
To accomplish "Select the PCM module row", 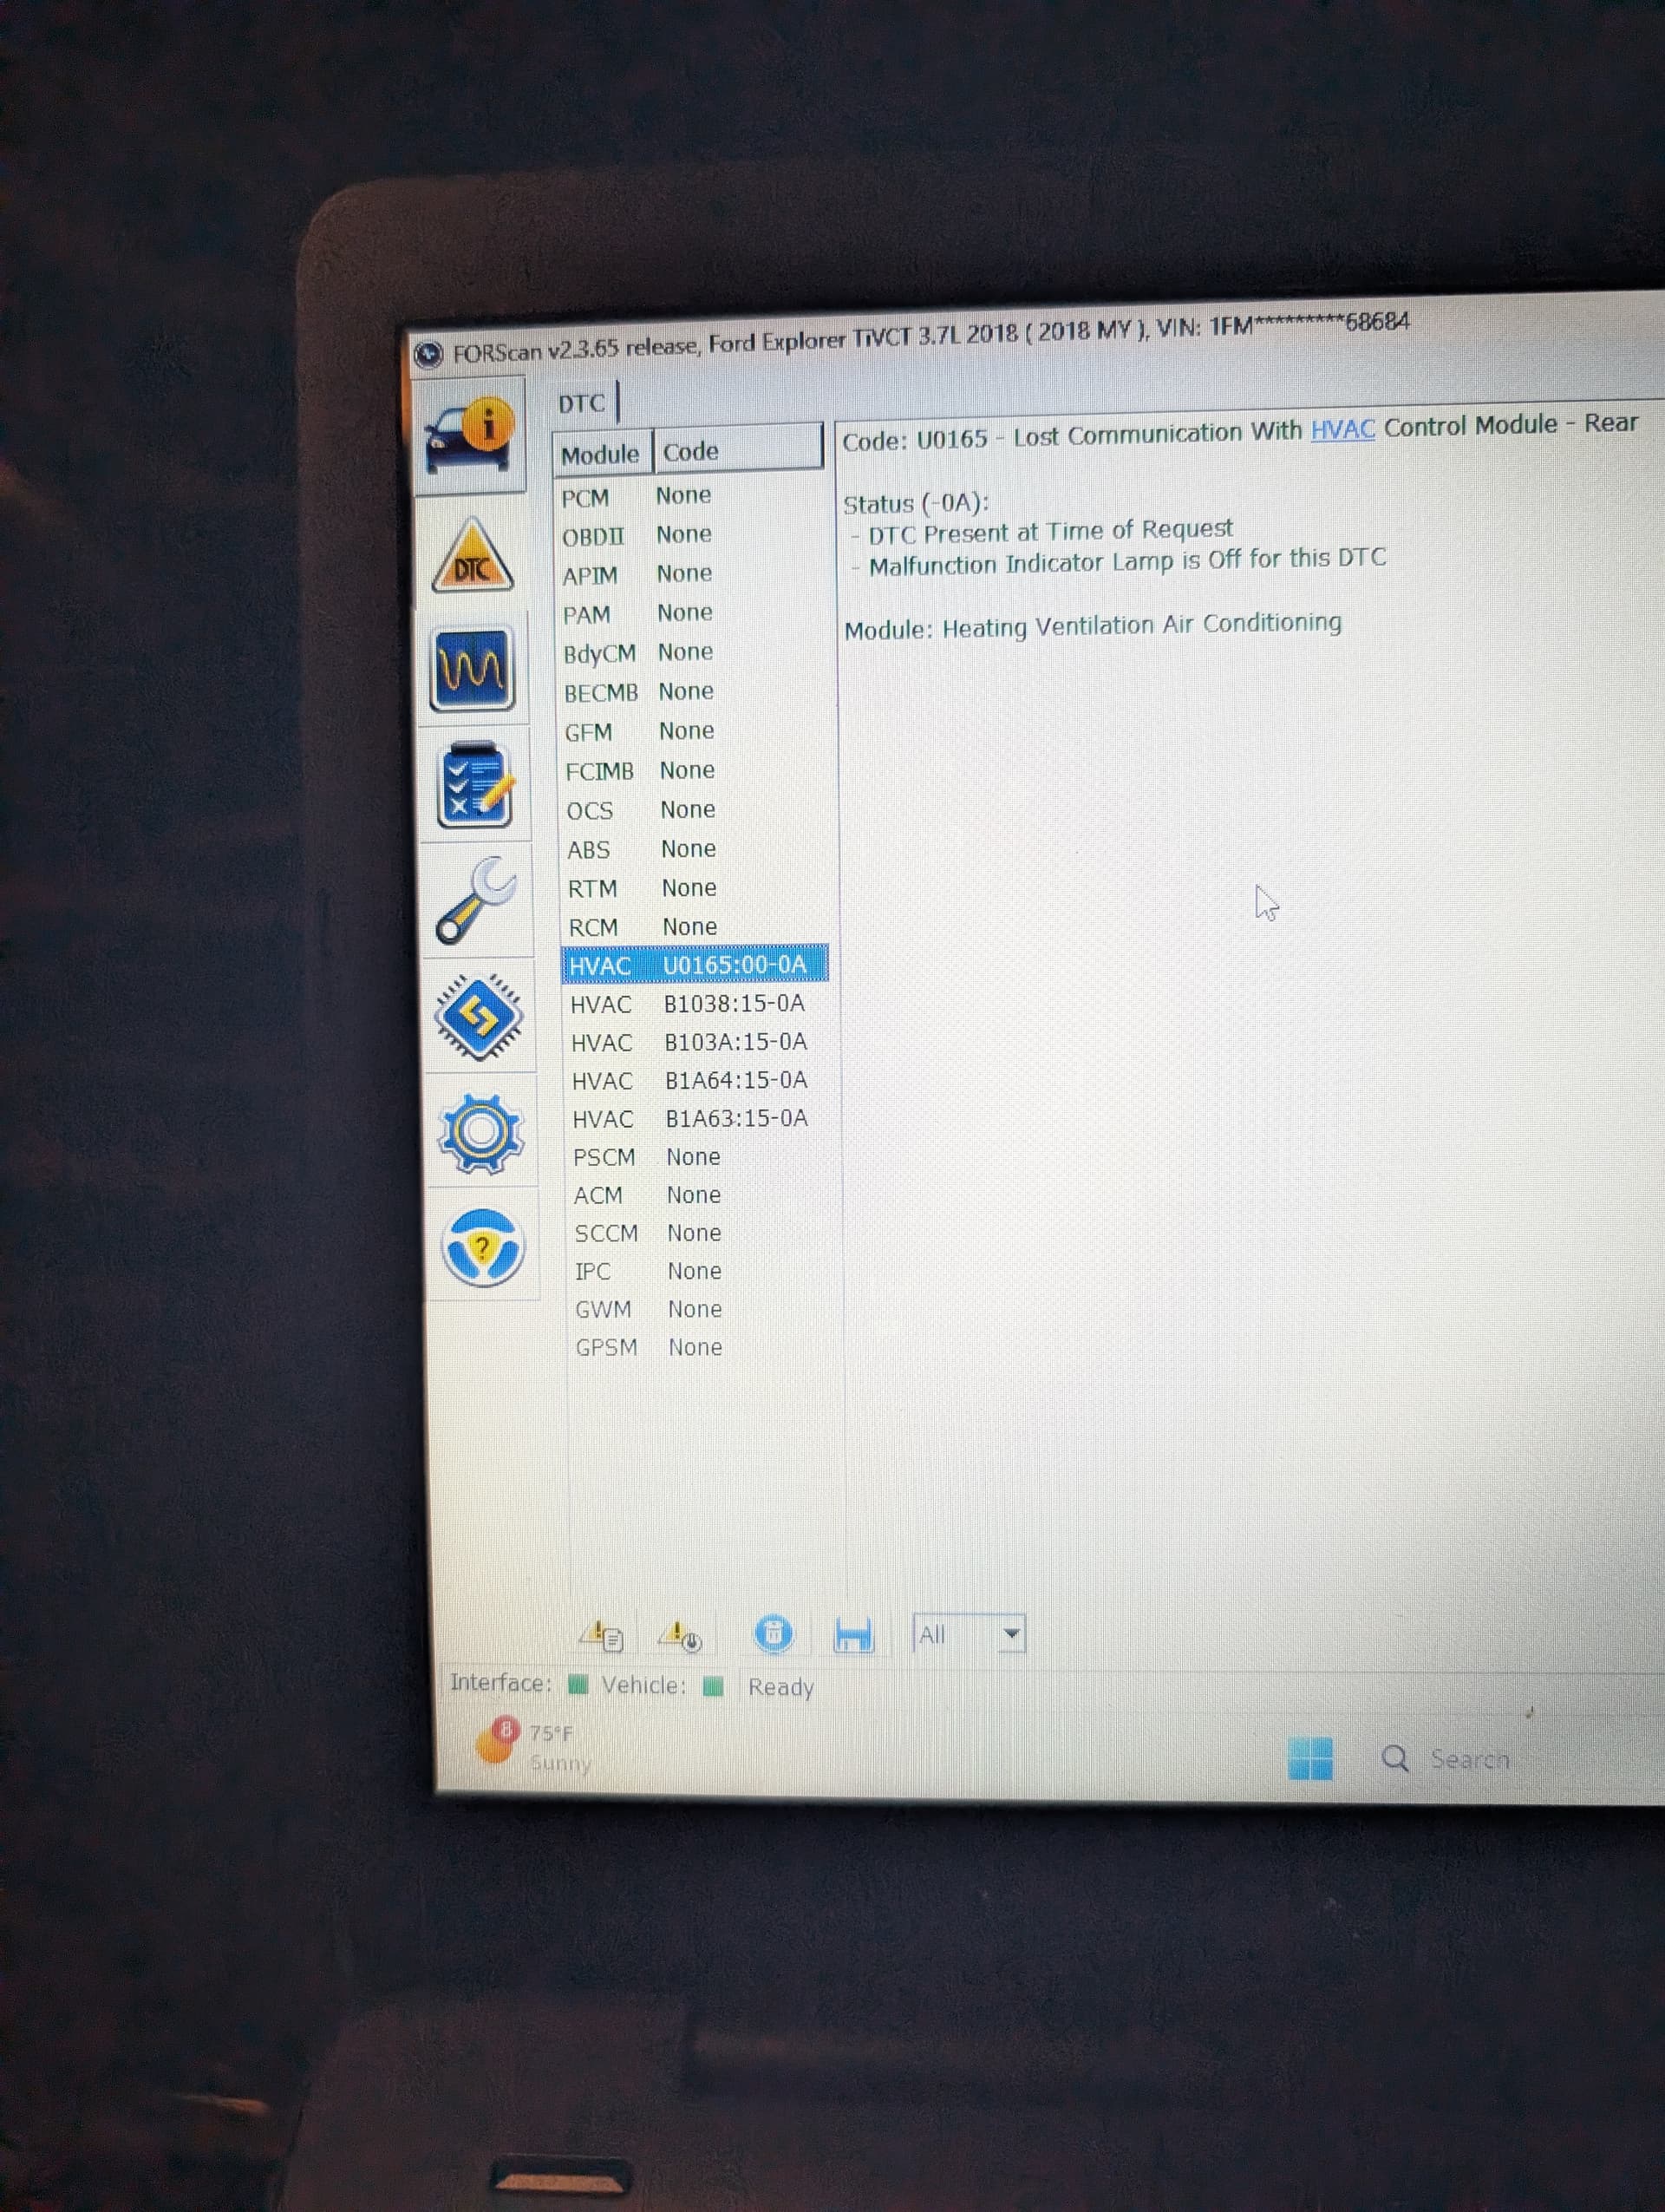I will (x=689, y=496).
